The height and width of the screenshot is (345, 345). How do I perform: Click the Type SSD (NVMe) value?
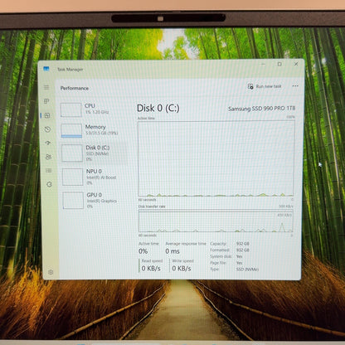click(x=247, y=270)
